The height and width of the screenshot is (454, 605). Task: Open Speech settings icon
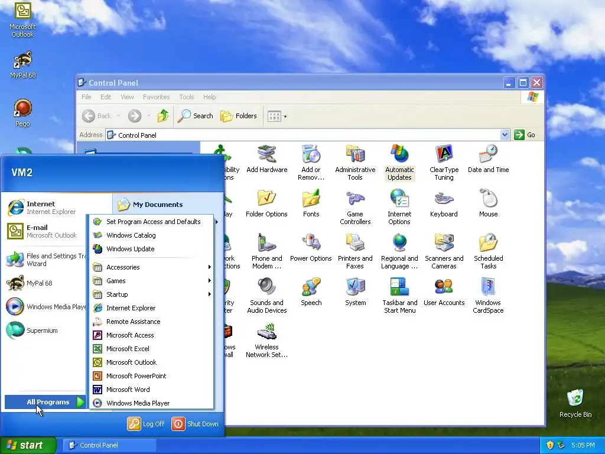[x=311, y=292]
